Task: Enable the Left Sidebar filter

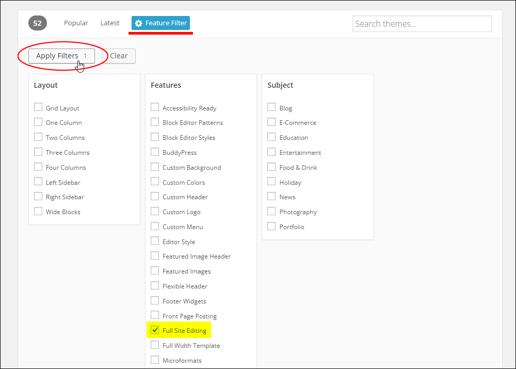Action: tap(38, 182)
